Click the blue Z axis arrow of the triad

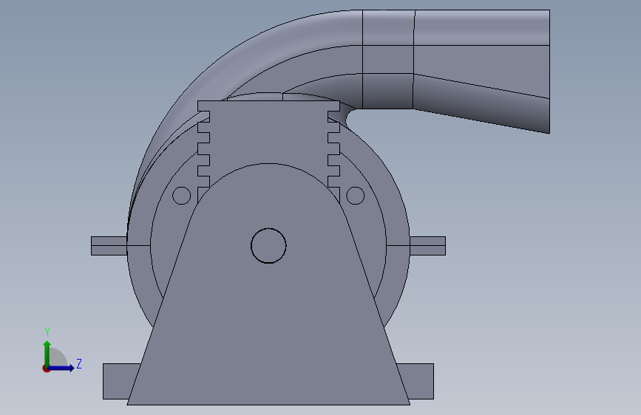pyautogui.click(x=61, y=368)
